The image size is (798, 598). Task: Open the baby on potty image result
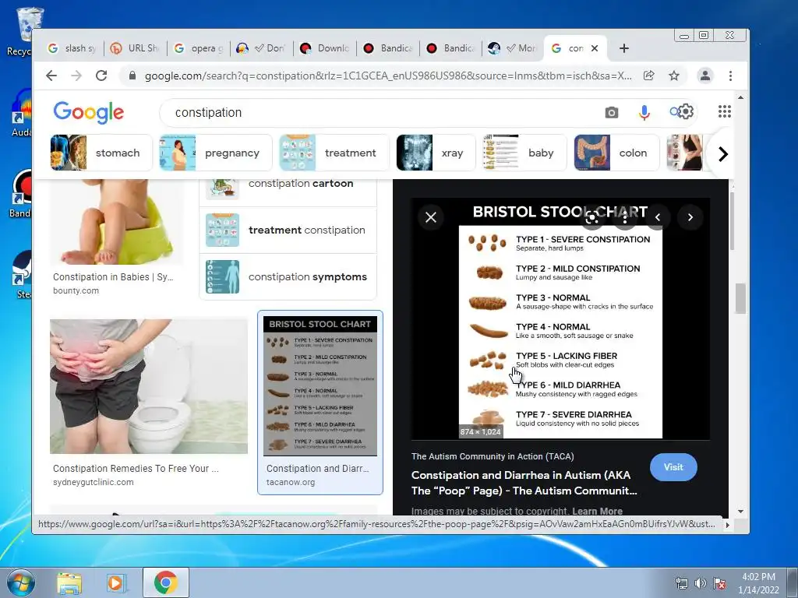point(117,222)
